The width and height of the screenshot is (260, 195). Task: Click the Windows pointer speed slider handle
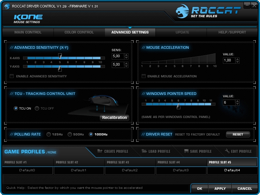pos(178,106)
